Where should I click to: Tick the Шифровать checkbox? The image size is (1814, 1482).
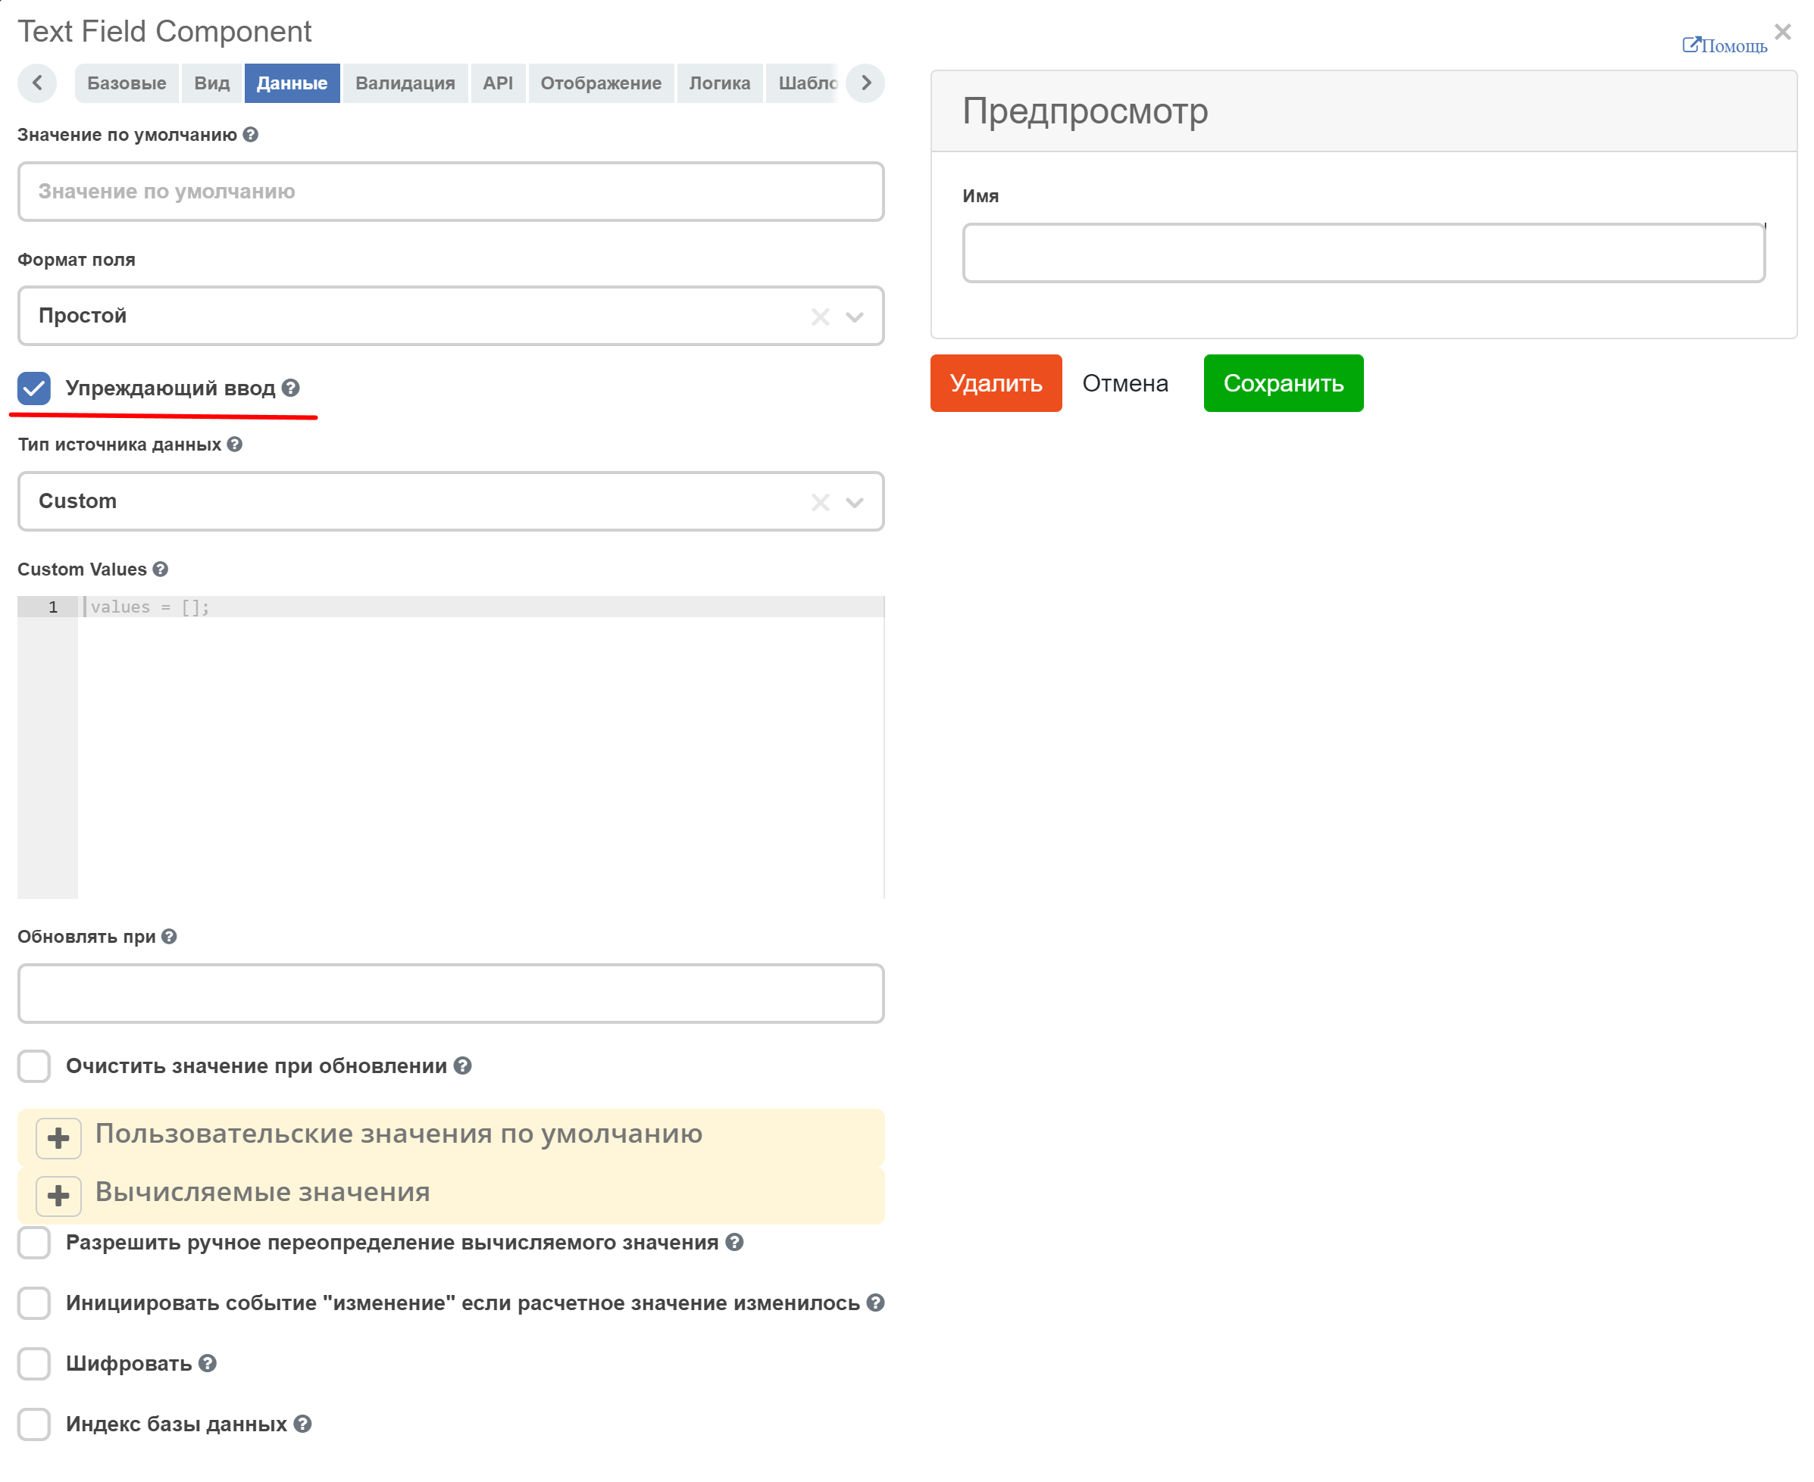click(x=34, y=1364)
